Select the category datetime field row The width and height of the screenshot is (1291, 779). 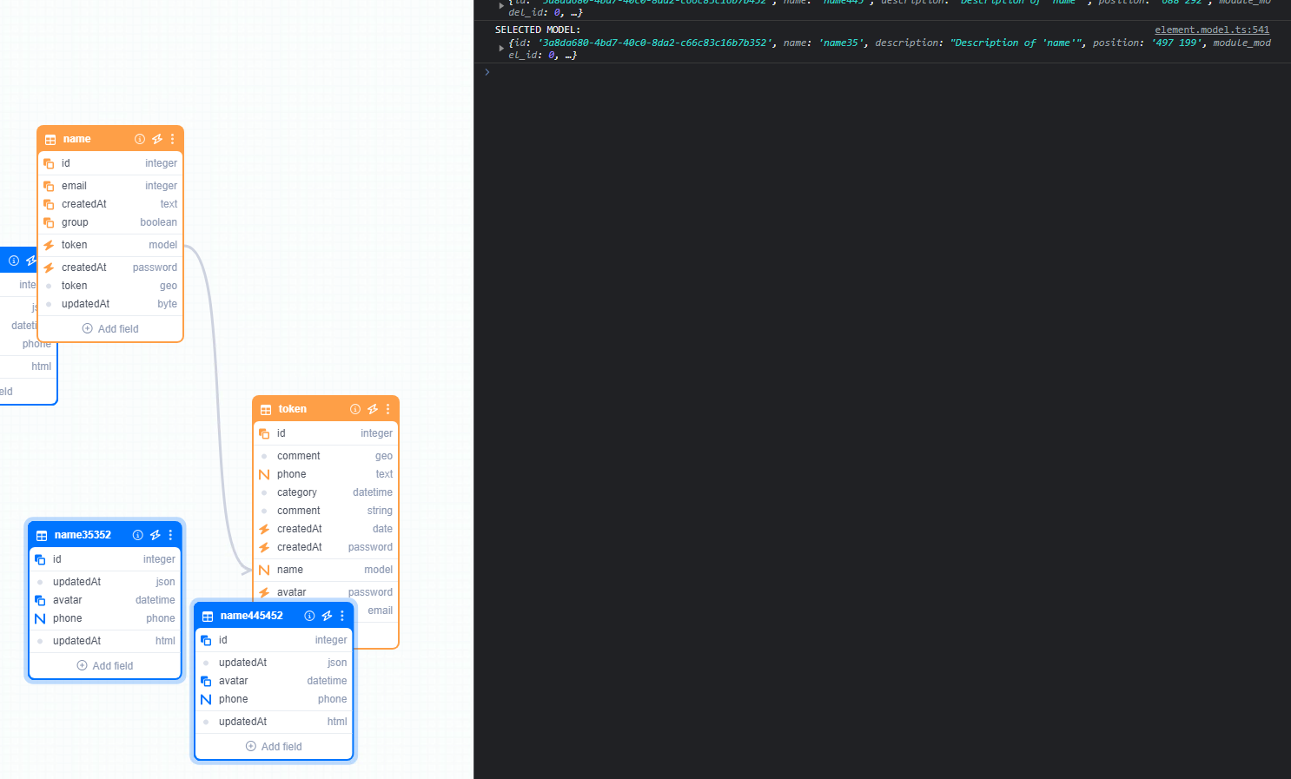pyautogui.click(x=326, y=492)
